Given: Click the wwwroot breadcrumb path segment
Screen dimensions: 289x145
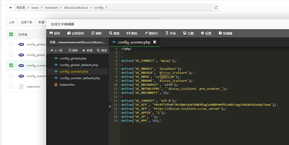Looking at the screenshot, I should (51, 8).
